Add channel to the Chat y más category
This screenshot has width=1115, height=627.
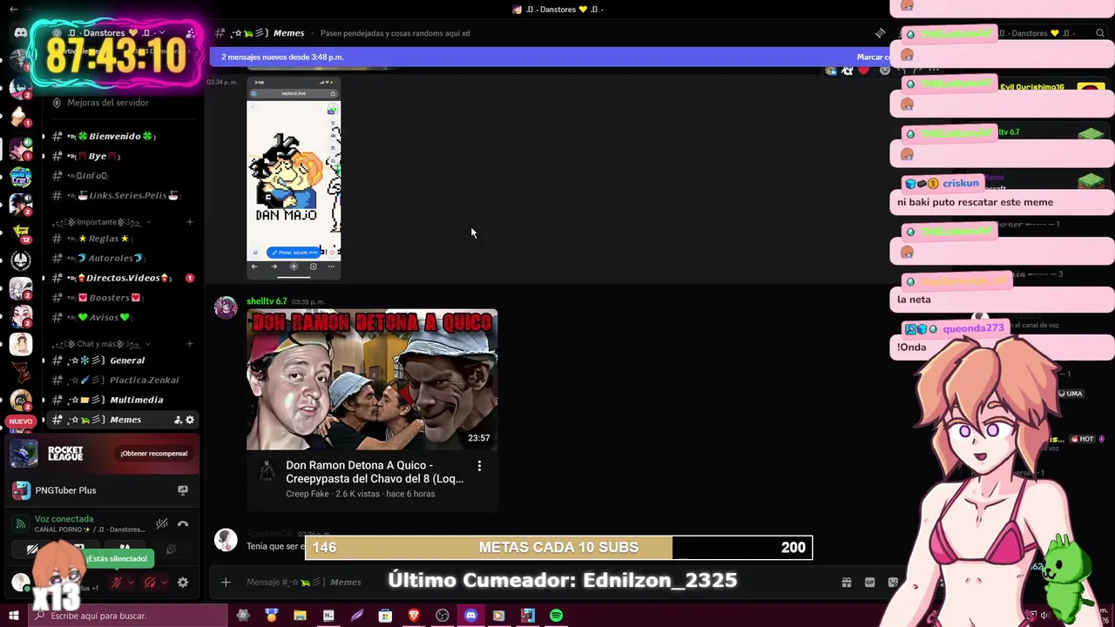pyautogui.click(x=190, y=344)
